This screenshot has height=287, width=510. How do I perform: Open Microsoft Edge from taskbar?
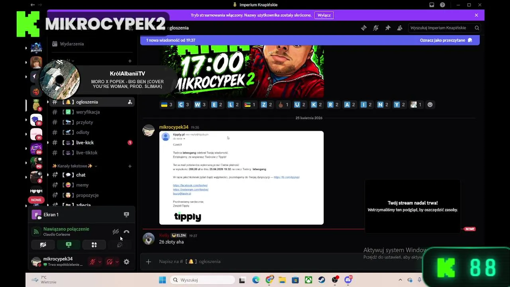point(256,280)
